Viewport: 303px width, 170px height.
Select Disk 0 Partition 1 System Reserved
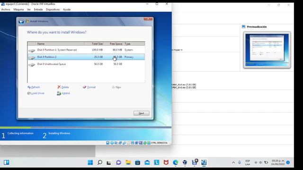tap(86, 50)
